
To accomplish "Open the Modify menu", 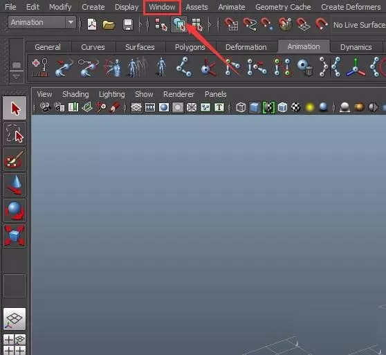I will [60, 7].
